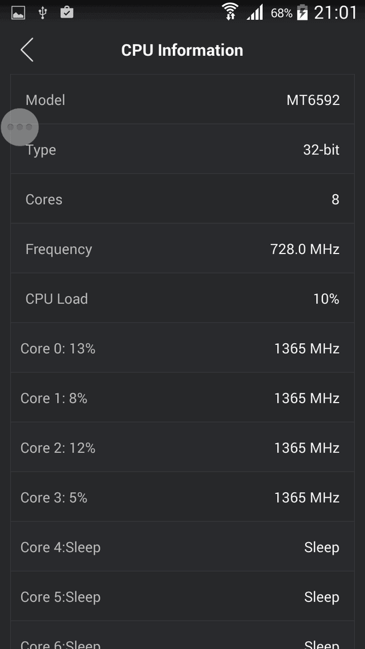Tap the back arrow icon

pyautogui.click(x=27, y=50)
